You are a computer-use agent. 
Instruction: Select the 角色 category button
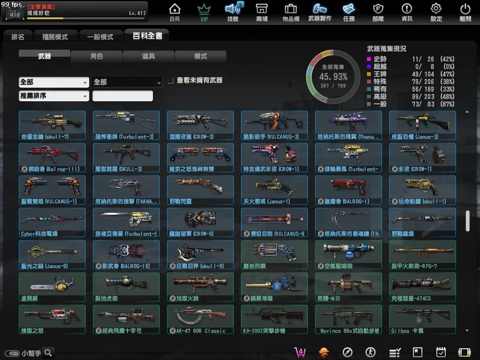97,56
